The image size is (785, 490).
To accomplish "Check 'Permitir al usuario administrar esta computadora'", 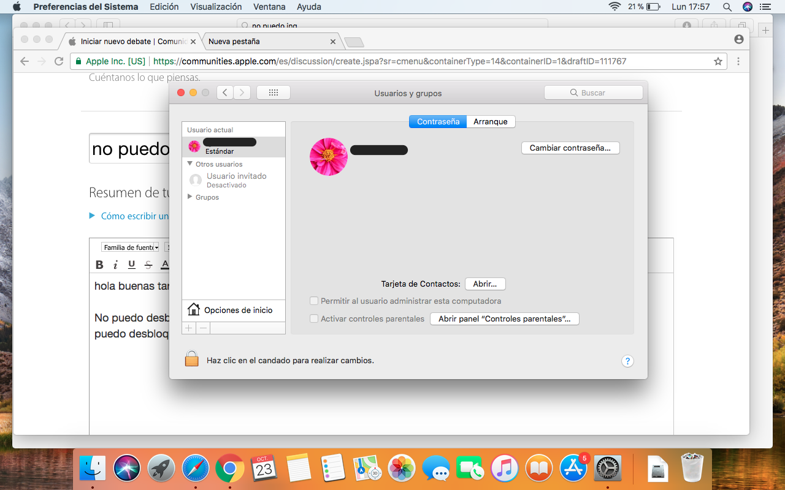I will pos(314,301).
